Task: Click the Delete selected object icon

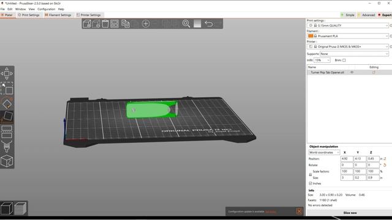Action: coord(96,24)
